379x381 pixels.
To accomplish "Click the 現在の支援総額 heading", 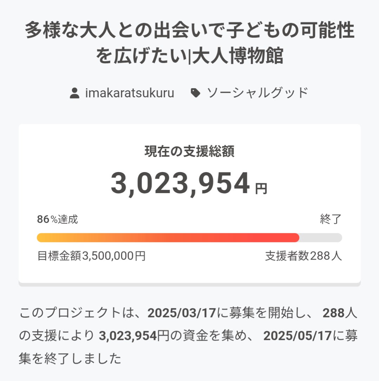I will point(189,151).
